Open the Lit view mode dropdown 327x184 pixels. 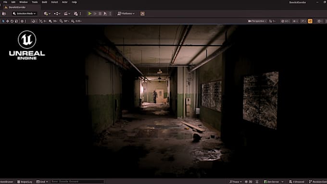point(285,21)
